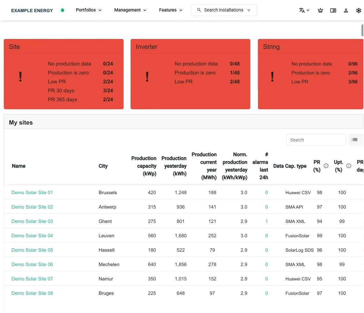This screenshot has width=364, height=313.
Task: Click the Site card exclamation icon
Action: point(20,77)
